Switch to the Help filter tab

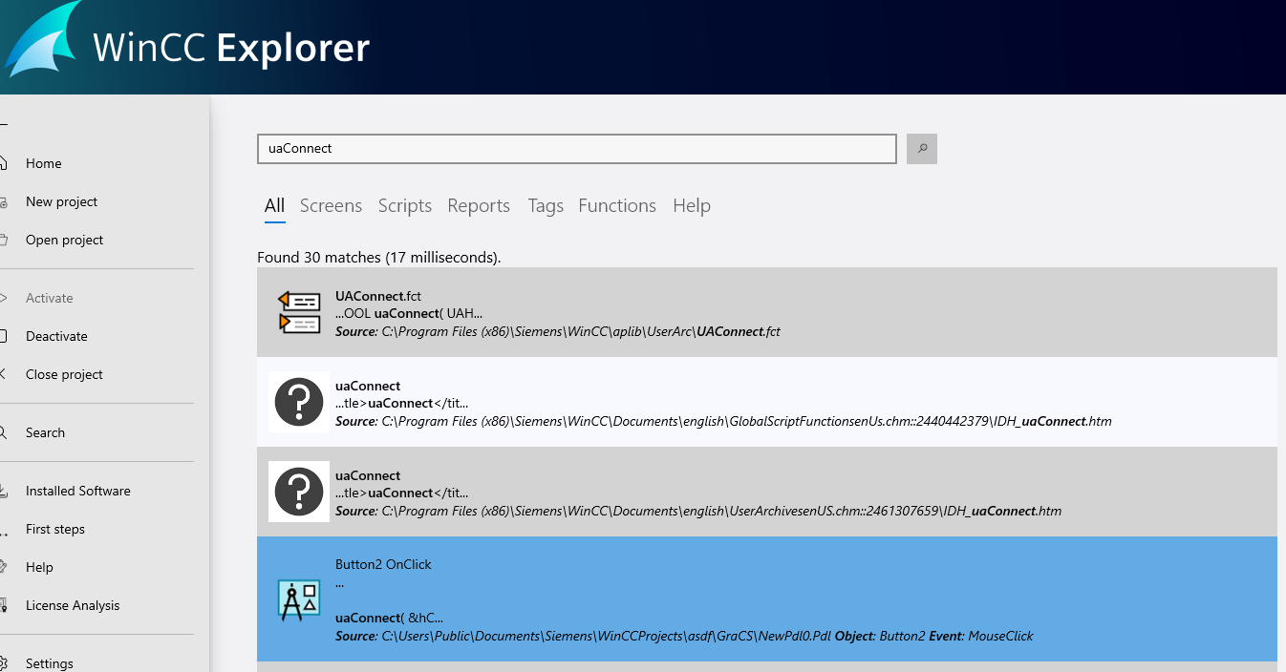[692, 205]
